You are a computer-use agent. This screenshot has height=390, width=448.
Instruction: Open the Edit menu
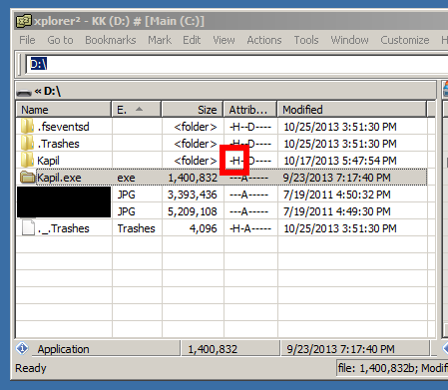tap(192, 40)
